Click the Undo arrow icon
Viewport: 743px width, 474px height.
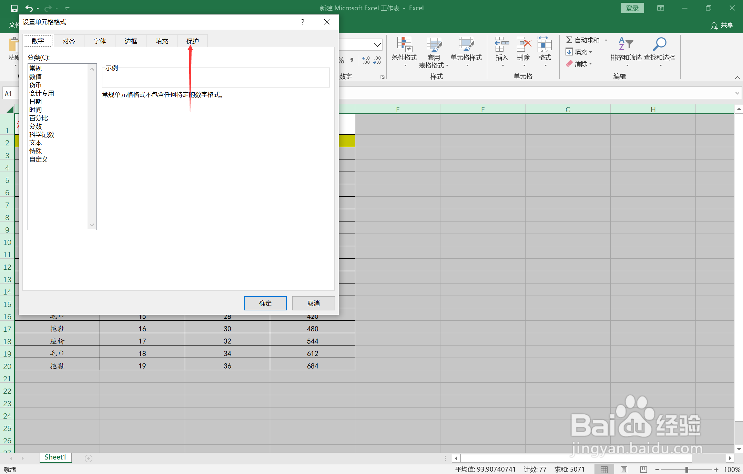click(x=29, y=8)
